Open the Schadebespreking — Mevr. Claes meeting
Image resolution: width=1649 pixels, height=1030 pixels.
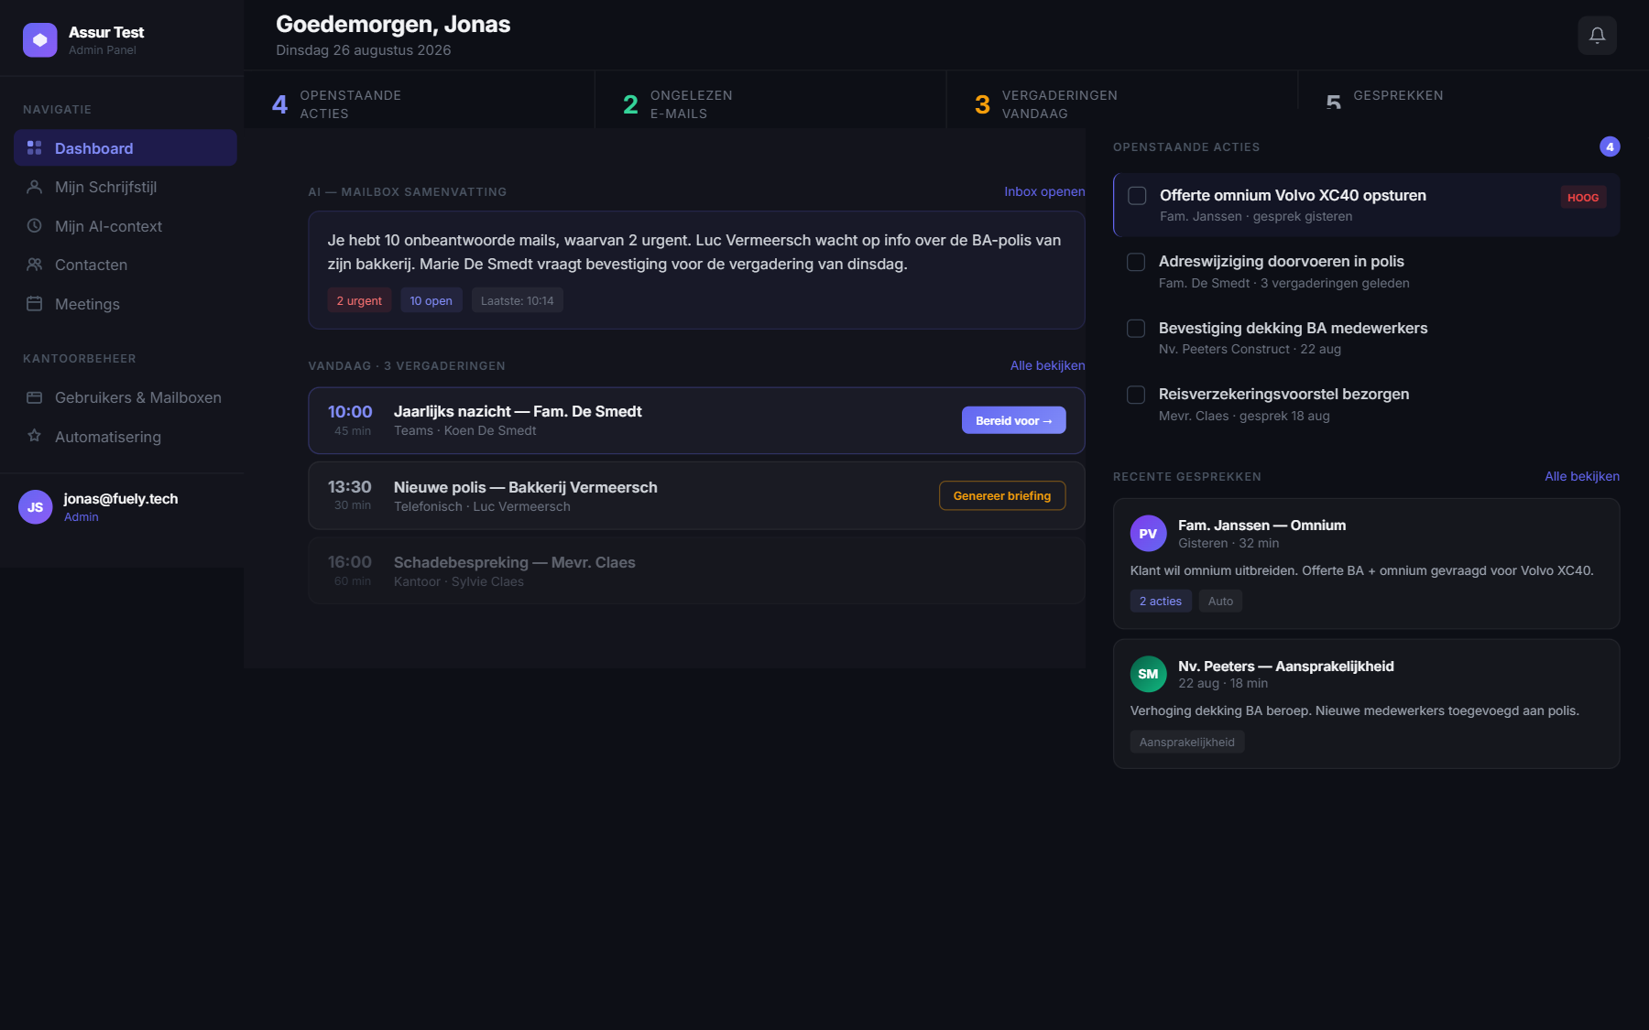(x=696, y=570)
